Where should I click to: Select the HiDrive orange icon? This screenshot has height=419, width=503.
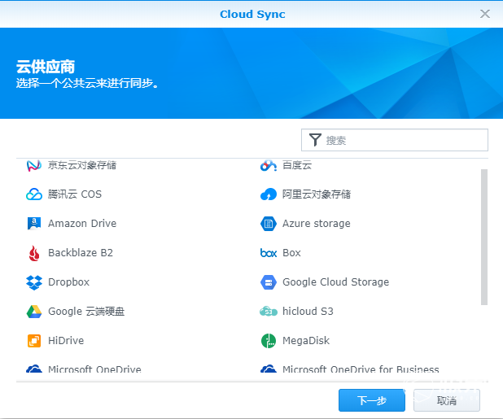point(34,340)
